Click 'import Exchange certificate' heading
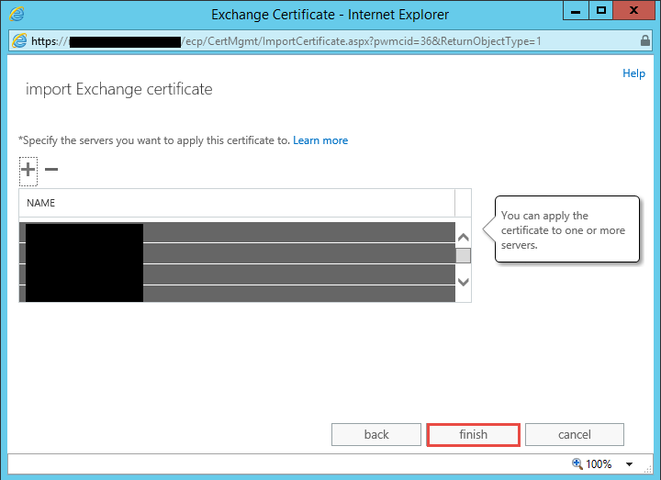This screenshot has height=480, width=661. 118,89
